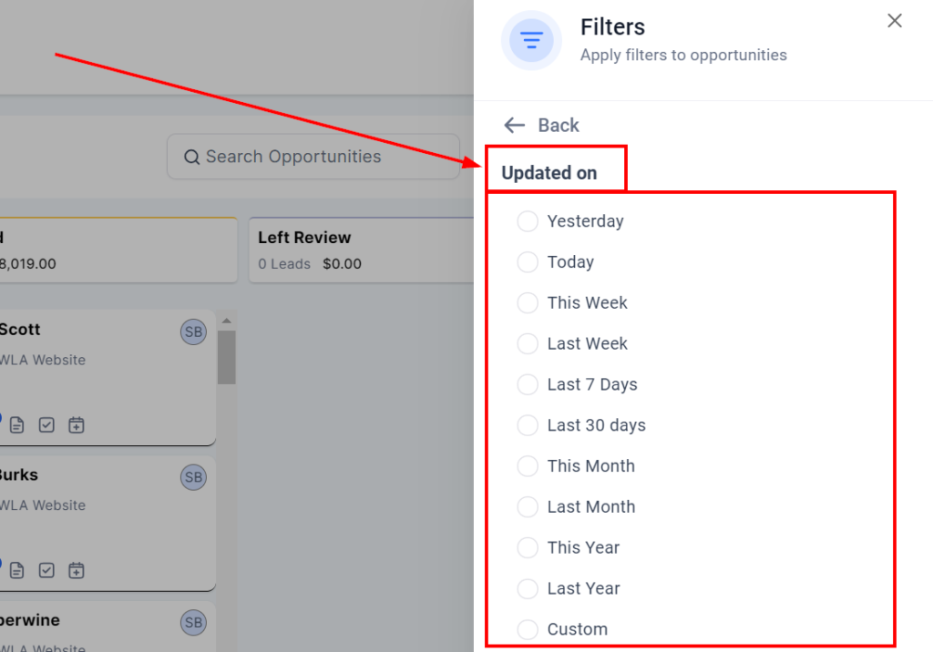Click the scroll-up arrow of the column scrollbar

(x=226, y=321)
